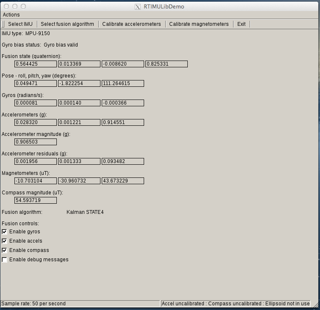
Task: Click the X11 icon in title bar
Action: click(x=137, y=6)
